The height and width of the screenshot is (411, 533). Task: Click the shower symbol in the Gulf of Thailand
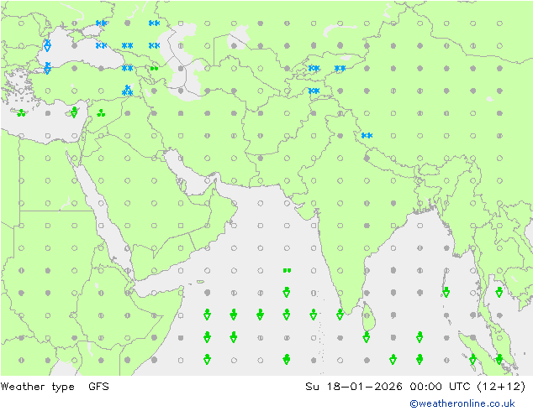pos(499,292)
